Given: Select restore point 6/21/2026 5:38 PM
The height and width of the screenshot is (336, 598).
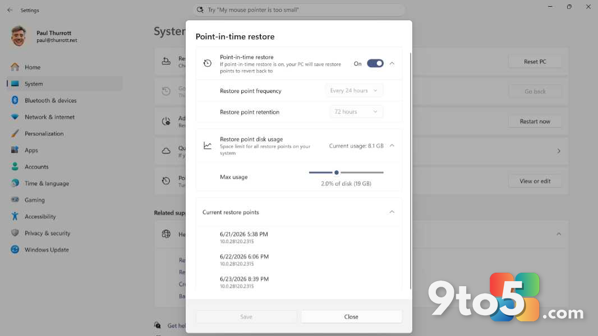Looking at the screenshot, I should 243,237.
